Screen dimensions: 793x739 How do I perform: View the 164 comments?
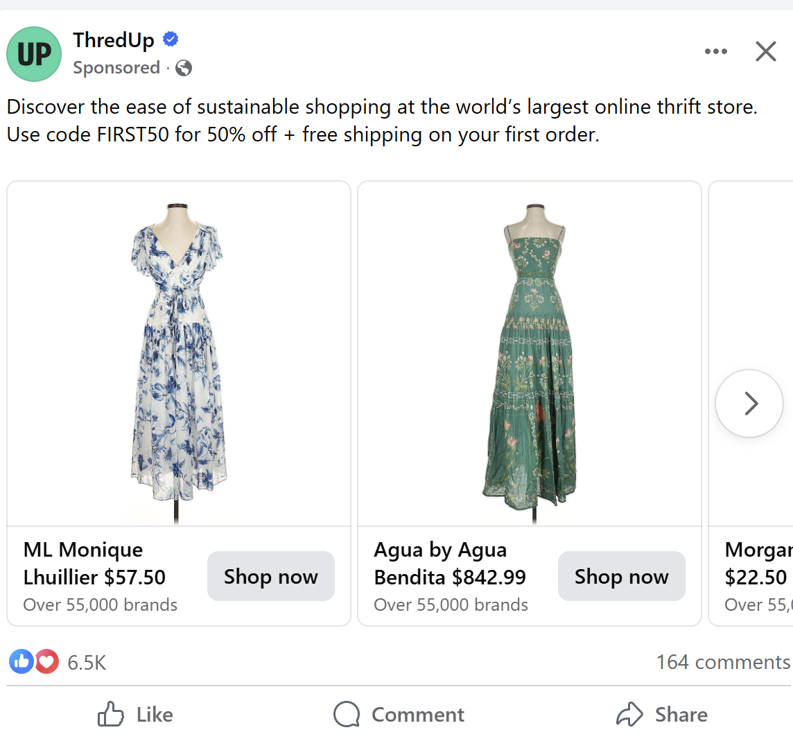pos(722,662)
